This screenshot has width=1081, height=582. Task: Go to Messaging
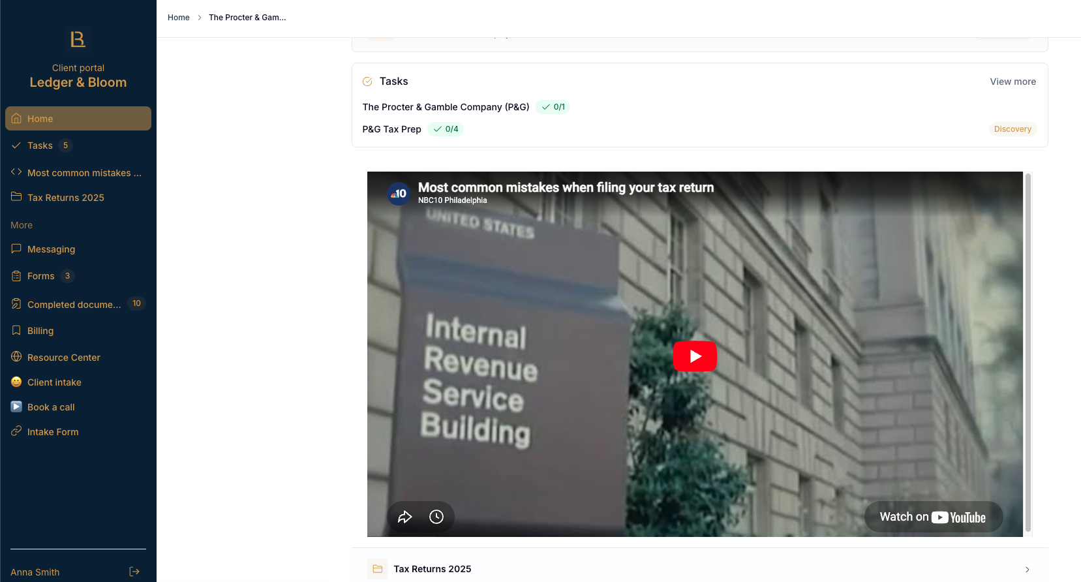coord(78,249)
